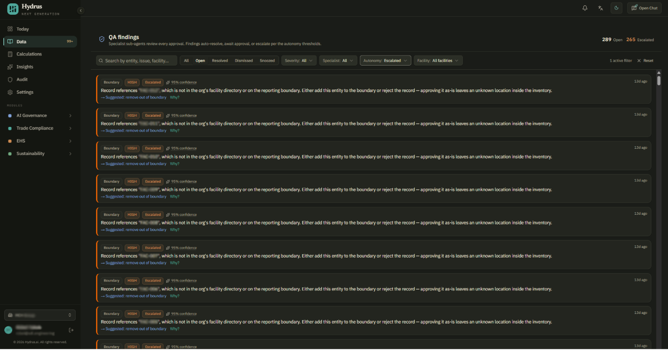Toggle dark mode with the moon icon
The width and height of the screenshot is (668, 350).
[x=616, y=8]
